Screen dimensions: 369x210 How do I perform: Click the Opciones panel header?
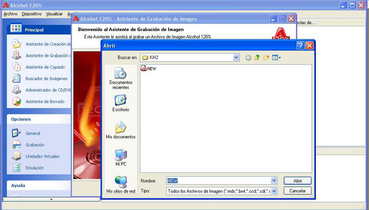(39, 119)
